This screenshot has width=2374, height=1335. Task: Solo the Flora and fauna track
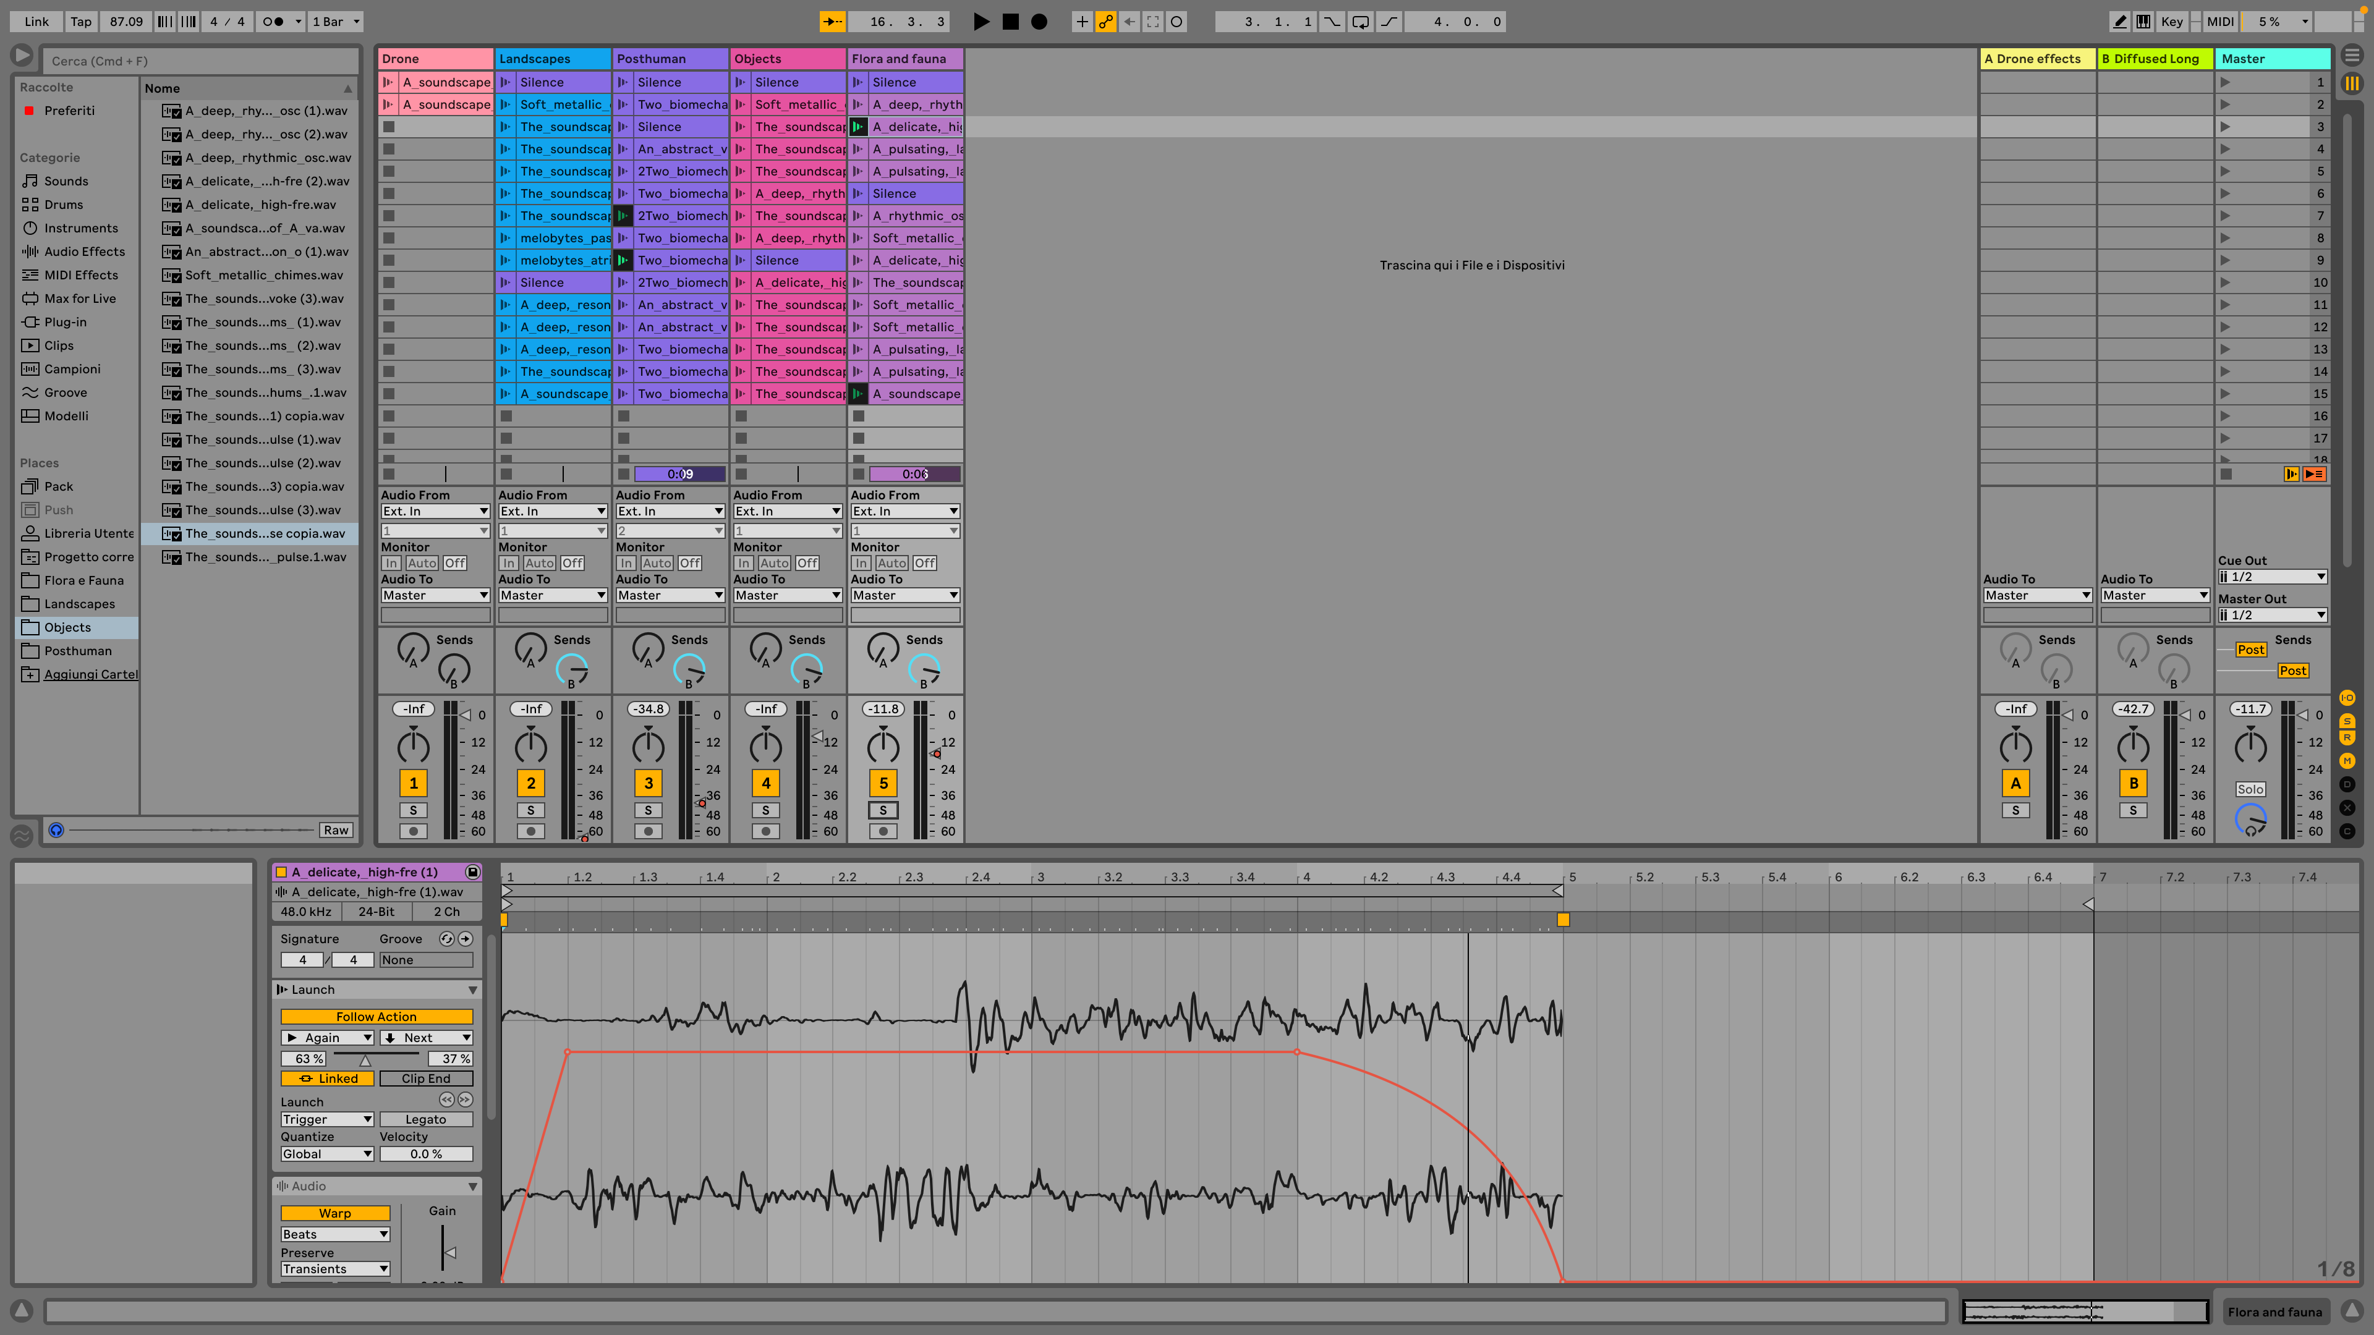[x=883, y=810]
